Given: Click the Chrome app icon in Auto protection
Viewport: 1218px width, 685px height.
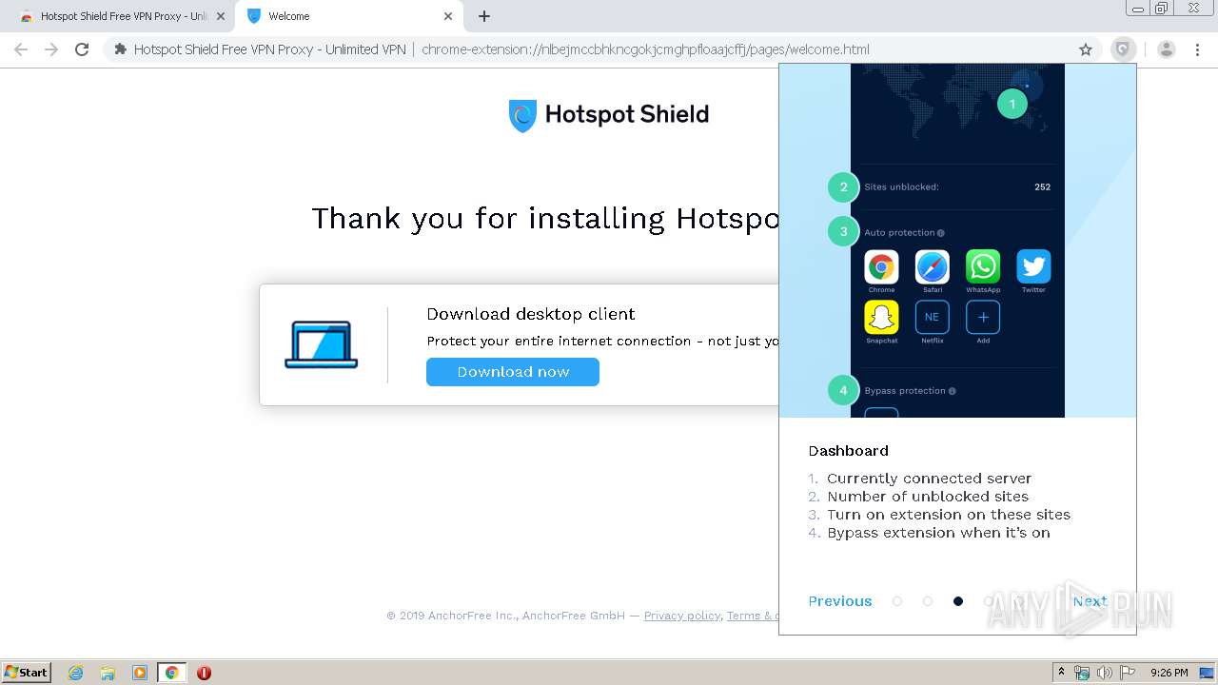Looking at the screenshot, I should (881, 266).
